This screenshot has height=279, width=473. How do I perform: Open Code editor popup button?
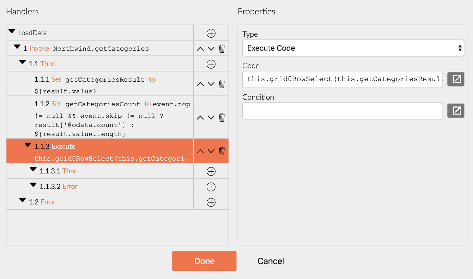(456, 79)
